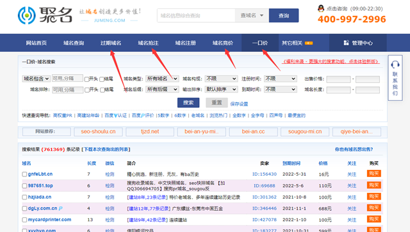This screenshot has width=410, height=232.
Task: Sort by 到期时间 column header
Action: (x=291, y=164)
